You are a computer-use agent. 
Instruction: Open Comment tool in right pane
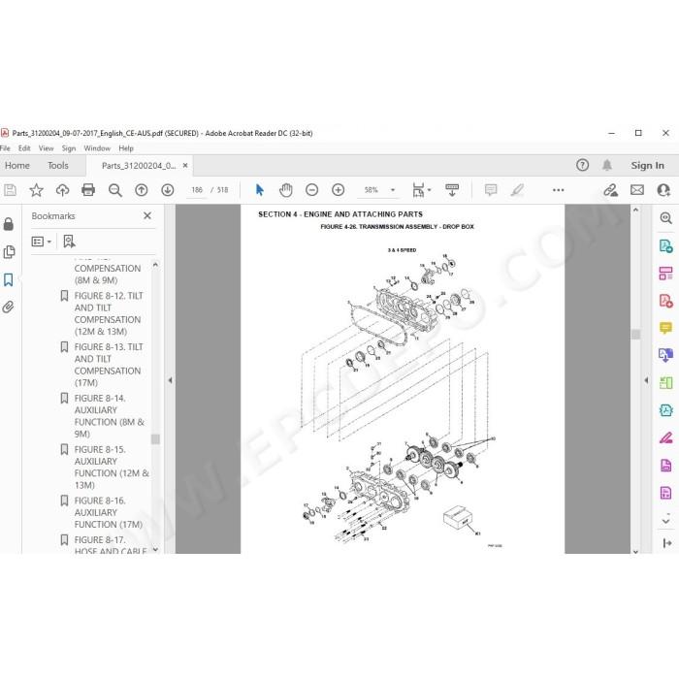pos(665,328)
